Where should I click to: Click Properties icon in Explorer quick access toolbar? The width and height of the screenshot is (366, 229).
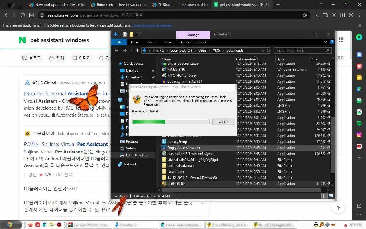(125, 34)
